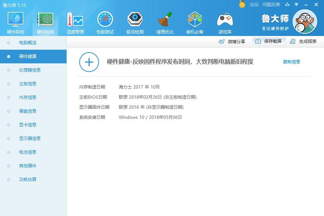Screen dimensions: 324x216
Task: Click the Weibo logo icon
Action: [222, 41]
